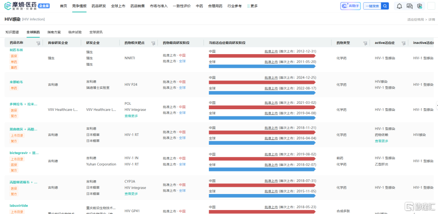438x214 pixels.
Task: Switch to the 指南方案 tab
Action: [54, 32]
